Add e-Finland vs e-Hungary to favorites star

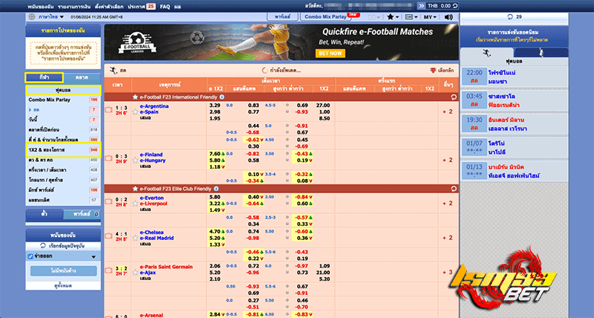[135, 160]
